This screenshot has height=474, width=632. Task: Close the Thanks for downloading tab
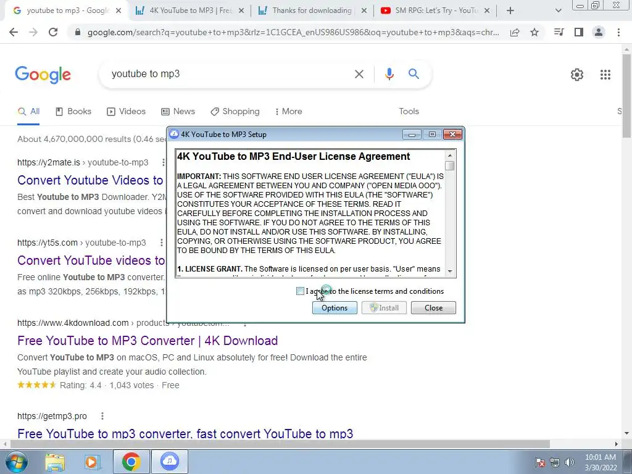(364, 11)
